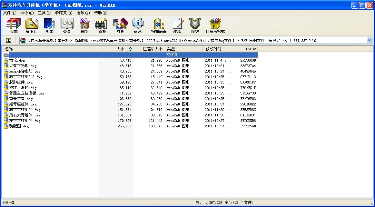Click the Find (查找) binoculars icon

(x=102, y=25)
